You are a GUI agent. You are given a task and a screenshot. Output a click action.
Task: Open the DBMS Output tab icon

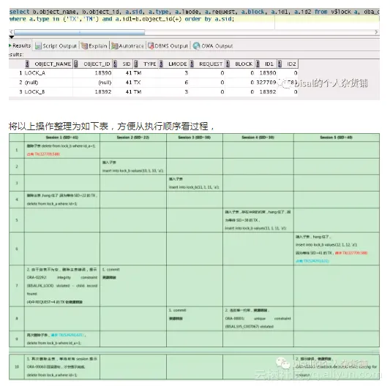pos(151,46)
